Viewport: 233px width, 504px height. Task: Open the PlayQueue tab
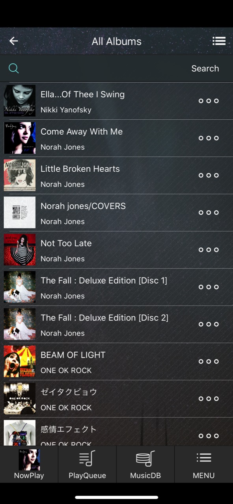pyautogui.click(x=87, y=464)
